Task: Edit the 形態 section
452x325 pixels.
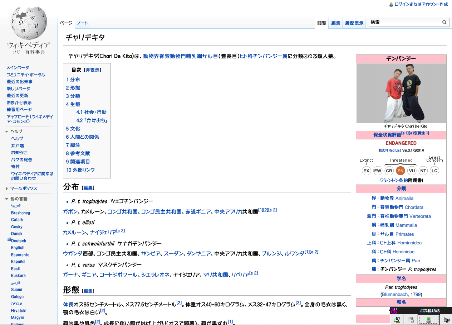Action: [88, 291]
